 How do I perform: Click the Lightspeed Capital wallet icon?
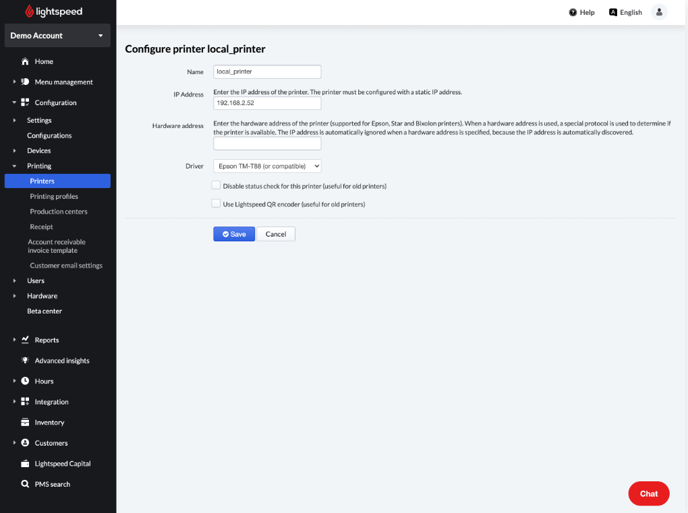point(25,464)
